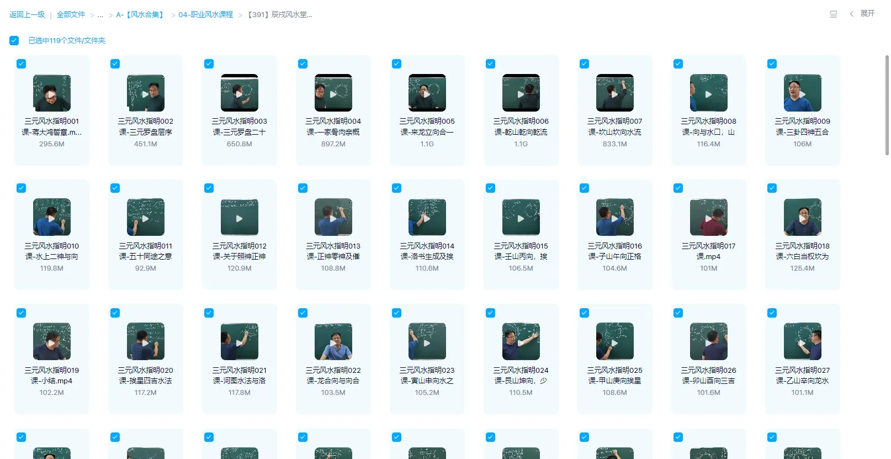The height and width of the screenshot is (459, 891).
Task: Play the 三元风水指明002 video thumbnail
Action: pos(146,93)
